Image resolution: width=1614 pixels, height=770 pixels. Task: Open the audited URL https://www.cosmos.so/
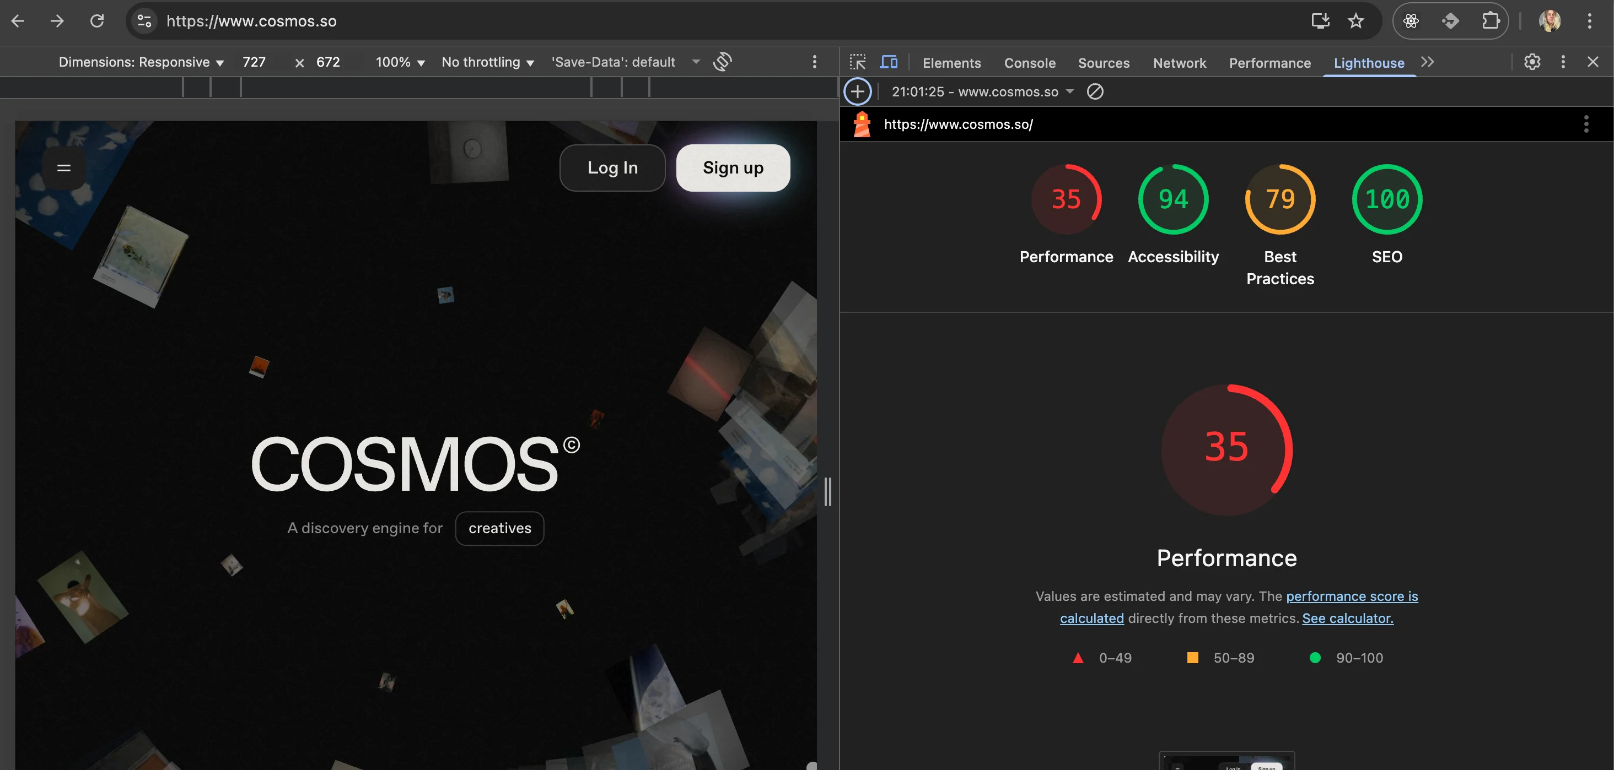click(x=959, y=124)
